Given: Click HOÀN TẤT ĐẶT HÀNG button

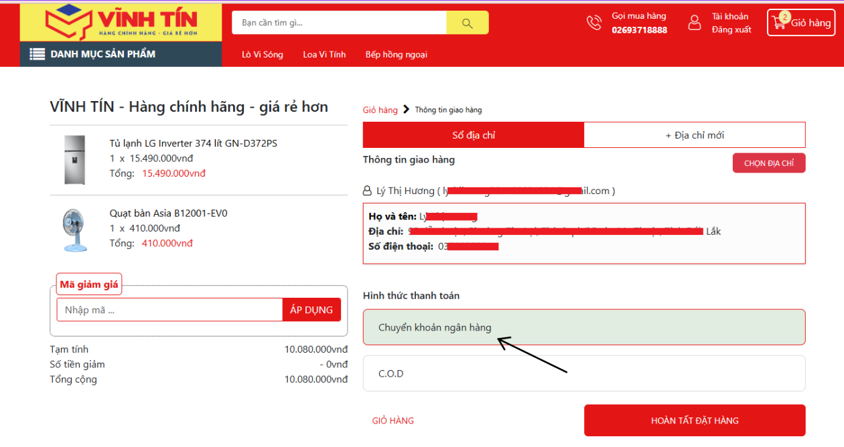Looking at the screenshot, I should click(695, 420).
